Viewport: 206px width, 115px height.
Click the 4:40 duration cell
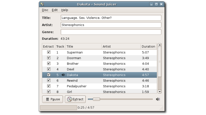point(145,69)
